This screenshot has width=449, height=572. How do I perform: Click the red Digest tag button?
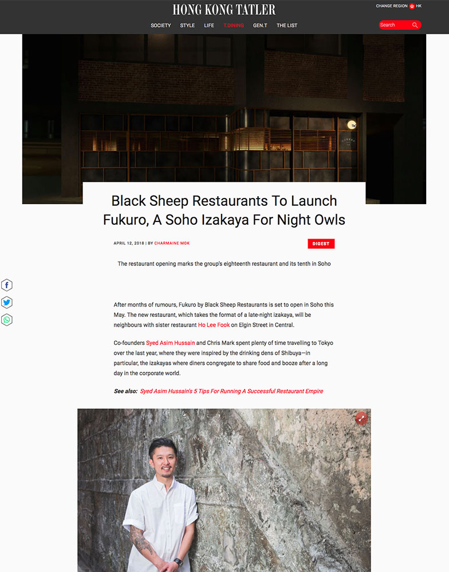321,244
